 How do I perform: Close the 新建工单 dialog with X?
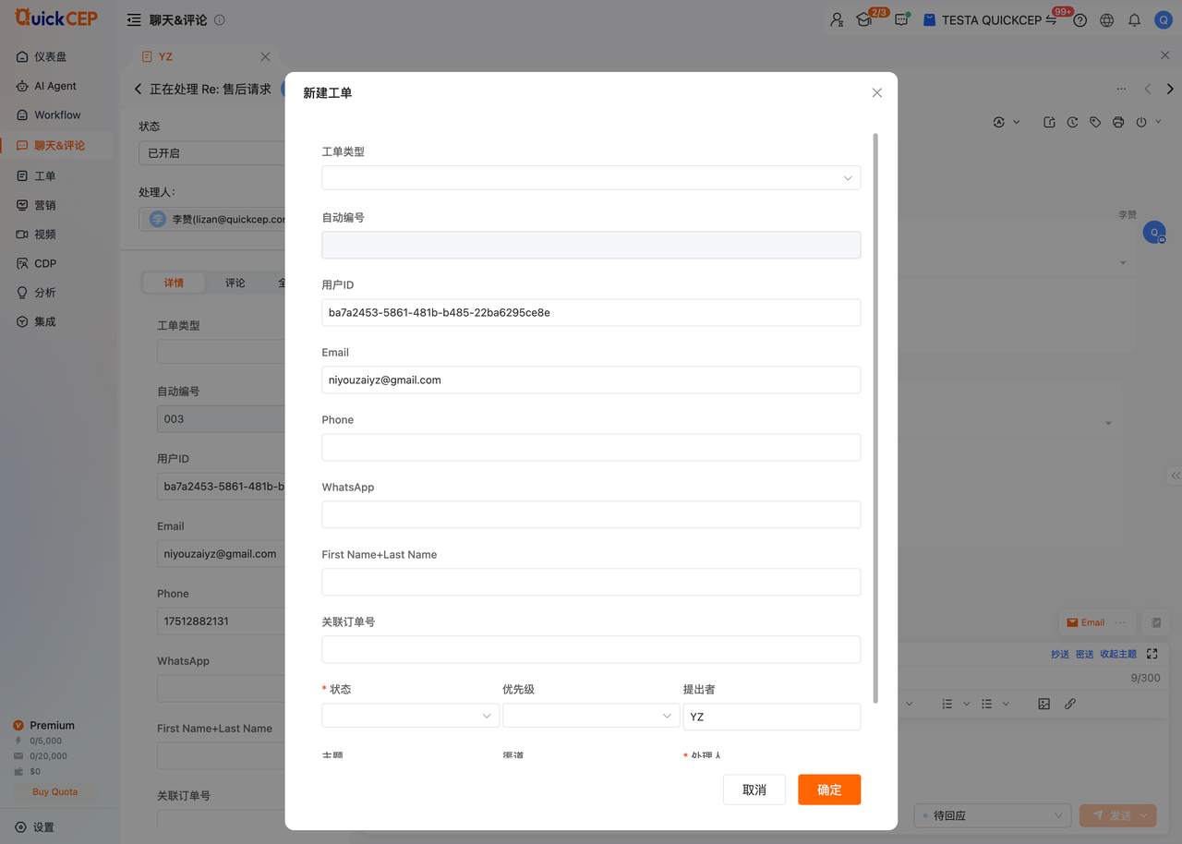point(877,92)
